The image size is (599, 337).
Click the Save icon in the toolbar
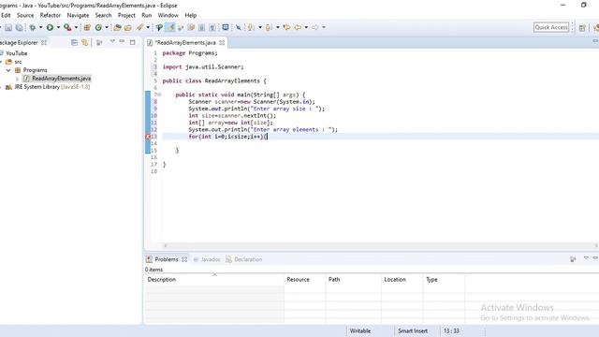[x=8, y=27]
